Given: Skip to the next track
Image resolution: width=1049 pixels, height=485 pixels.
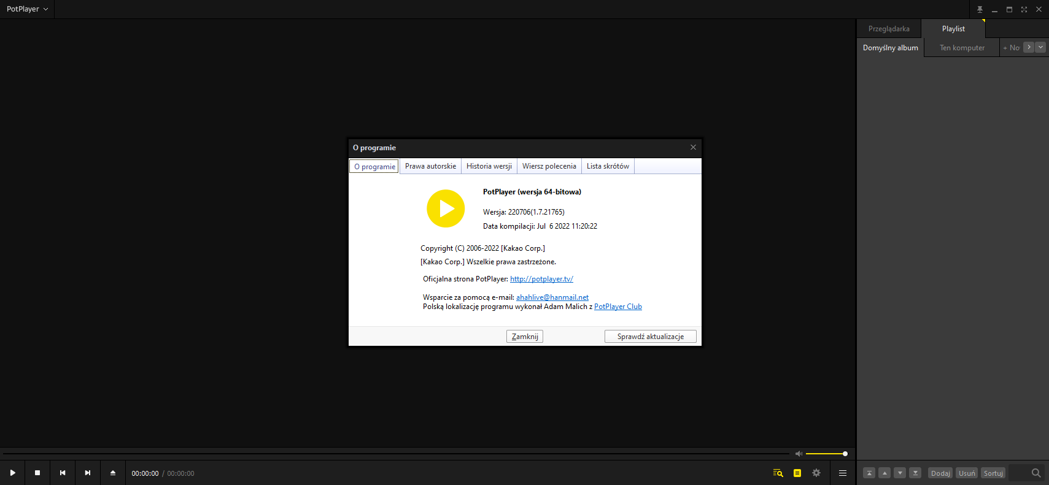Looking at the screenshot, I should (88, 473).
